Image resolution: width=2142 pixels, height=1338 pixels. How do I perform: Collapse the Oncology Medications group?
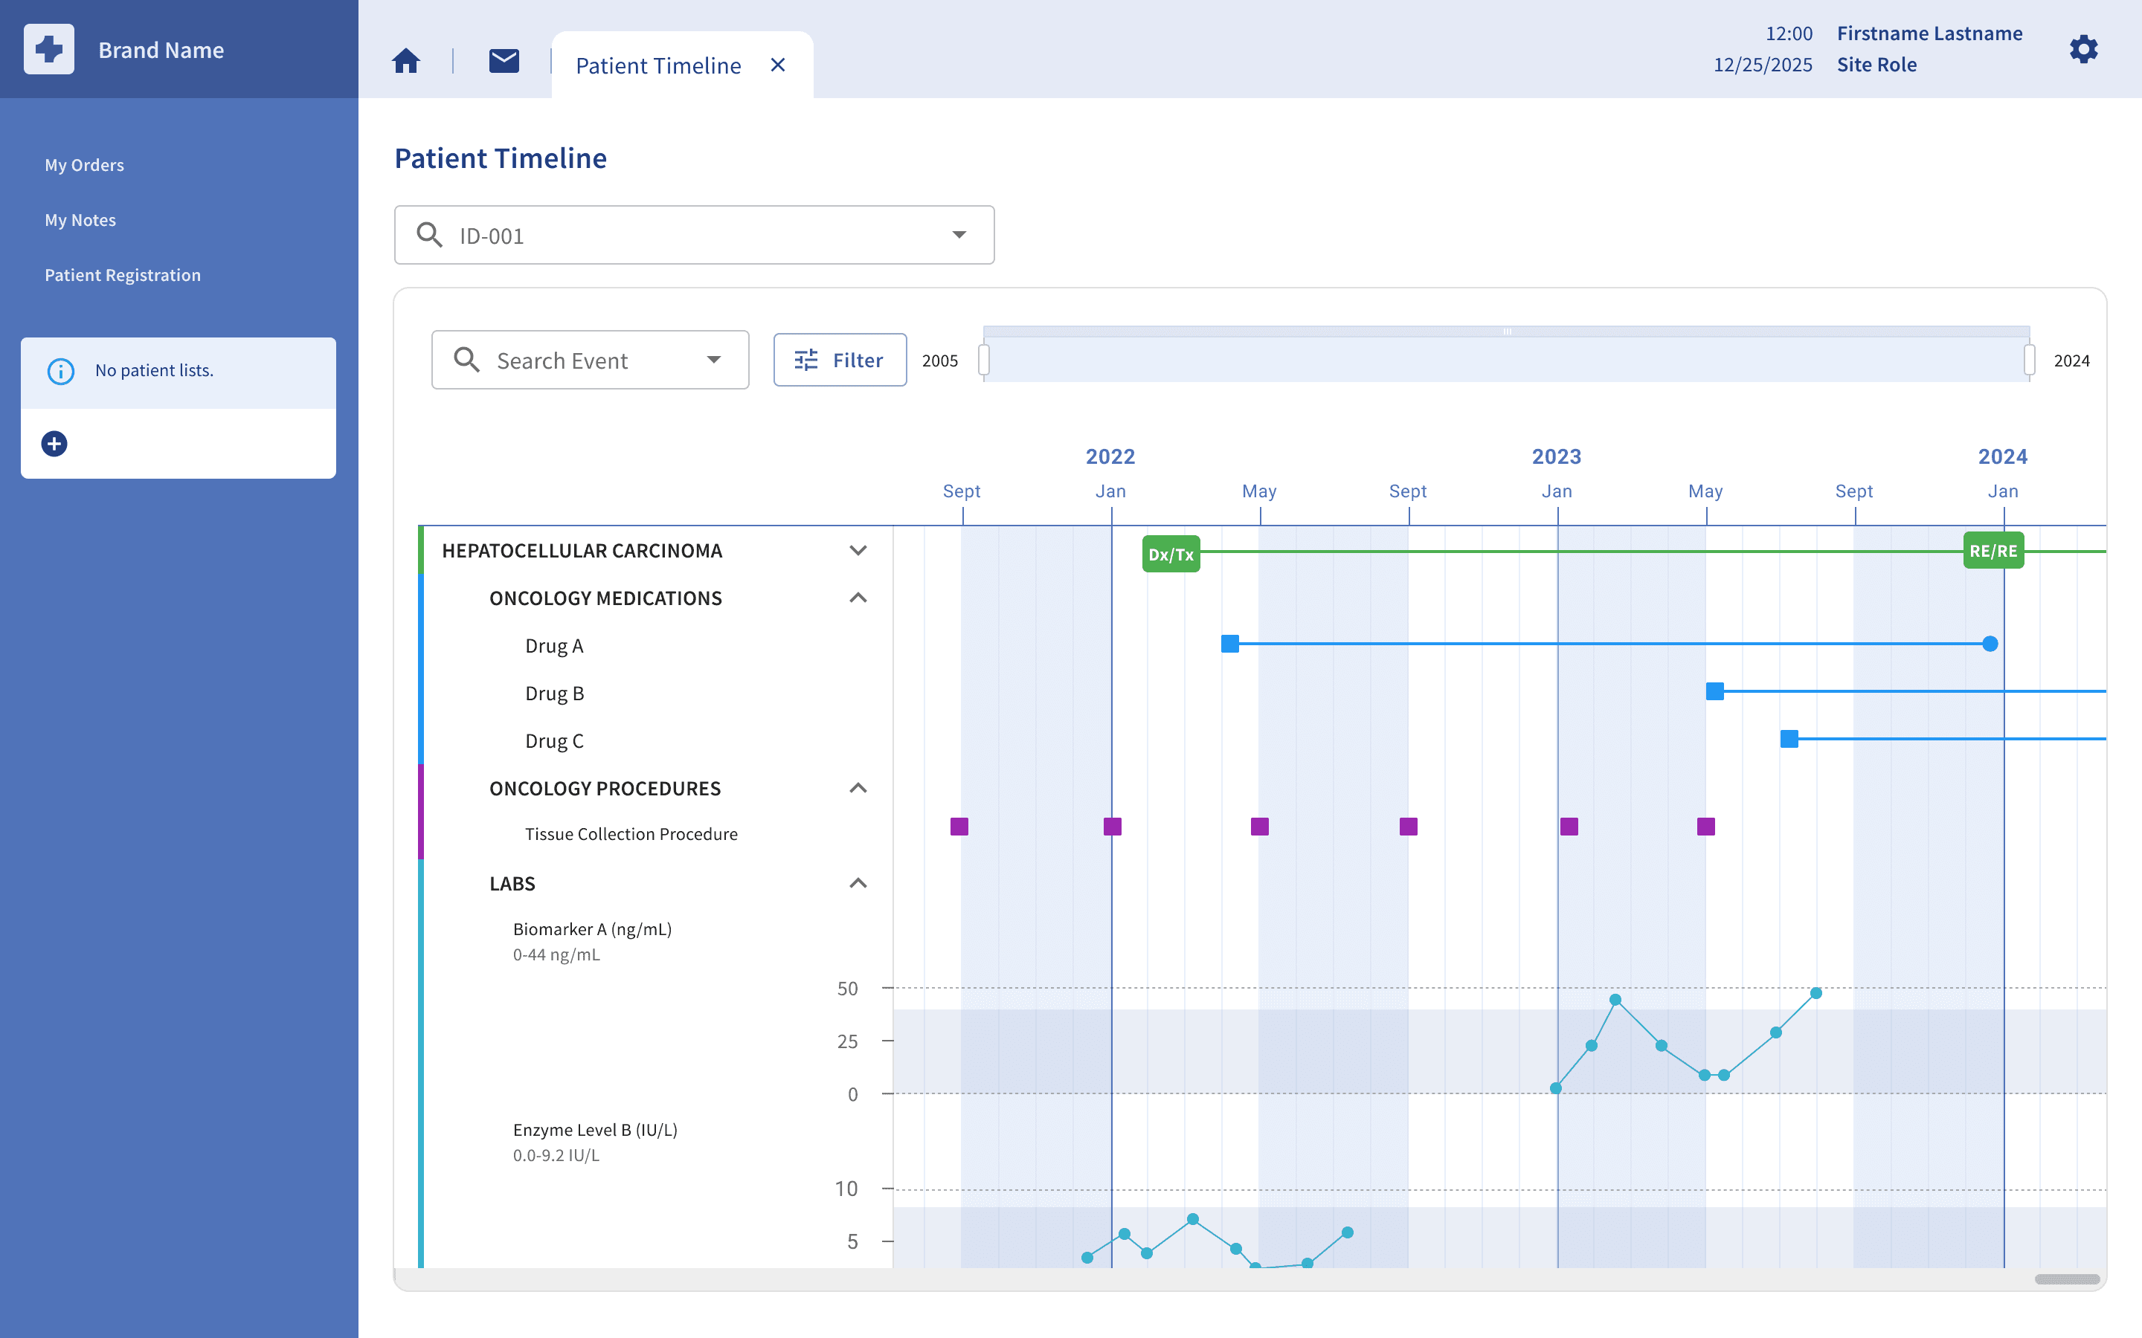pos(858,598)
